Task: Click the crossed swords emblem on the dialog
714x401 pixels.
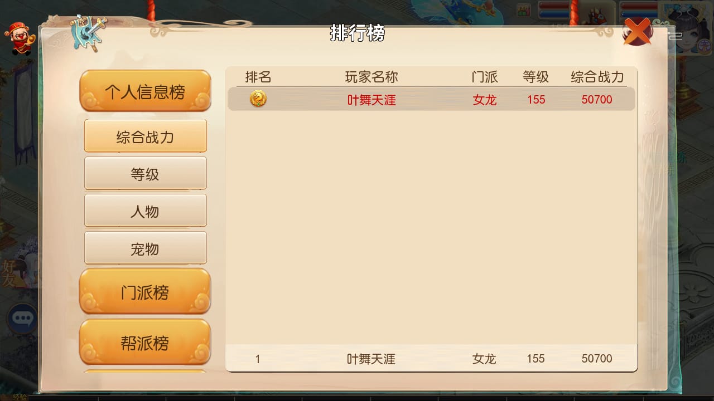Action: pos(88,32)
